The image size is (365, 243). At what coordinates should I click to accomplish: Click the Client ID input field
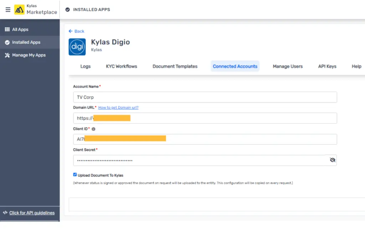tap(205, 139)
